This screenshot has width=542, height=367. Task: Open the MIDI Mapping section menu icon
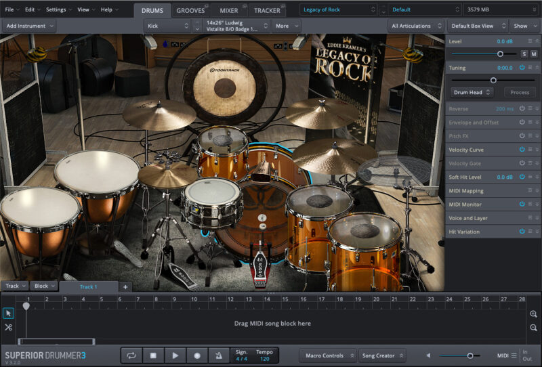point(530,190)
